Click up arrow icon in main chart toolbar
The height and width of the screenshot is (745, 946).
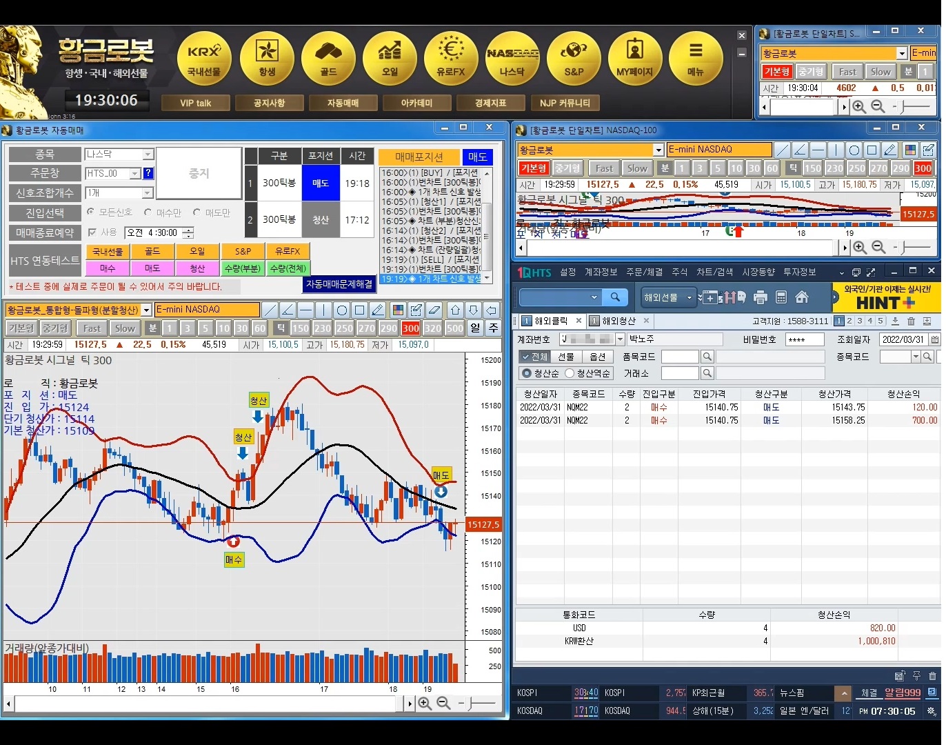[455, 310]
